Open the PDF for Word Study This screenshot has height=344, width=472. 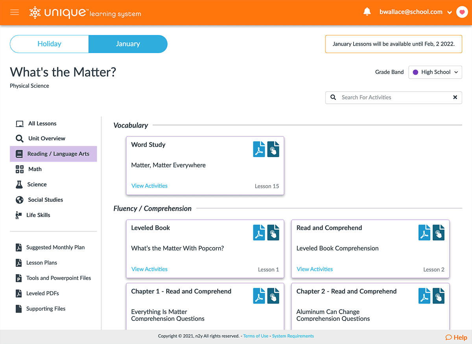point(259,149)
